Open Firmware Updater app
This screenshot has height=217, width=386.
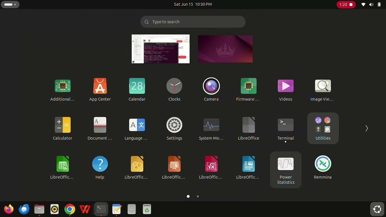248,90
